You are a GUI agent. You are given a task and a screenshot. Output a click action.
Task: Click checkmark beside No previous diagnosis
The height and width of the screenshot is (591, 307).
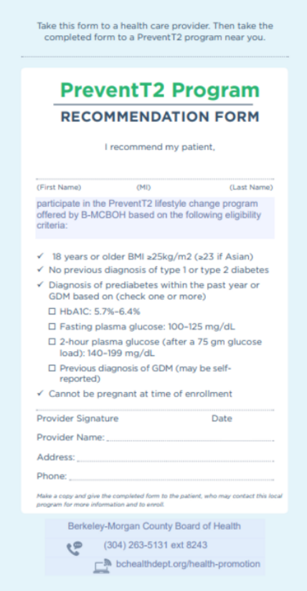point(40,270)
